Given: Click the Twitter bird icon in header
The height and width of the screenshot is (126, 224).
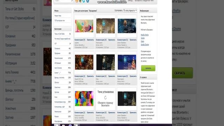Looking at the screenshot, I should click(x=84, y=1).
